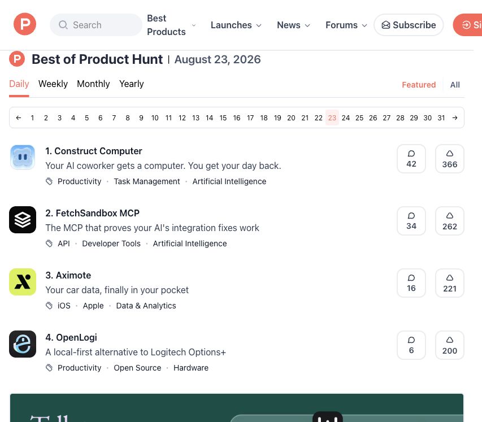
Task: Click the API tag
Action: tap(64, 243)
